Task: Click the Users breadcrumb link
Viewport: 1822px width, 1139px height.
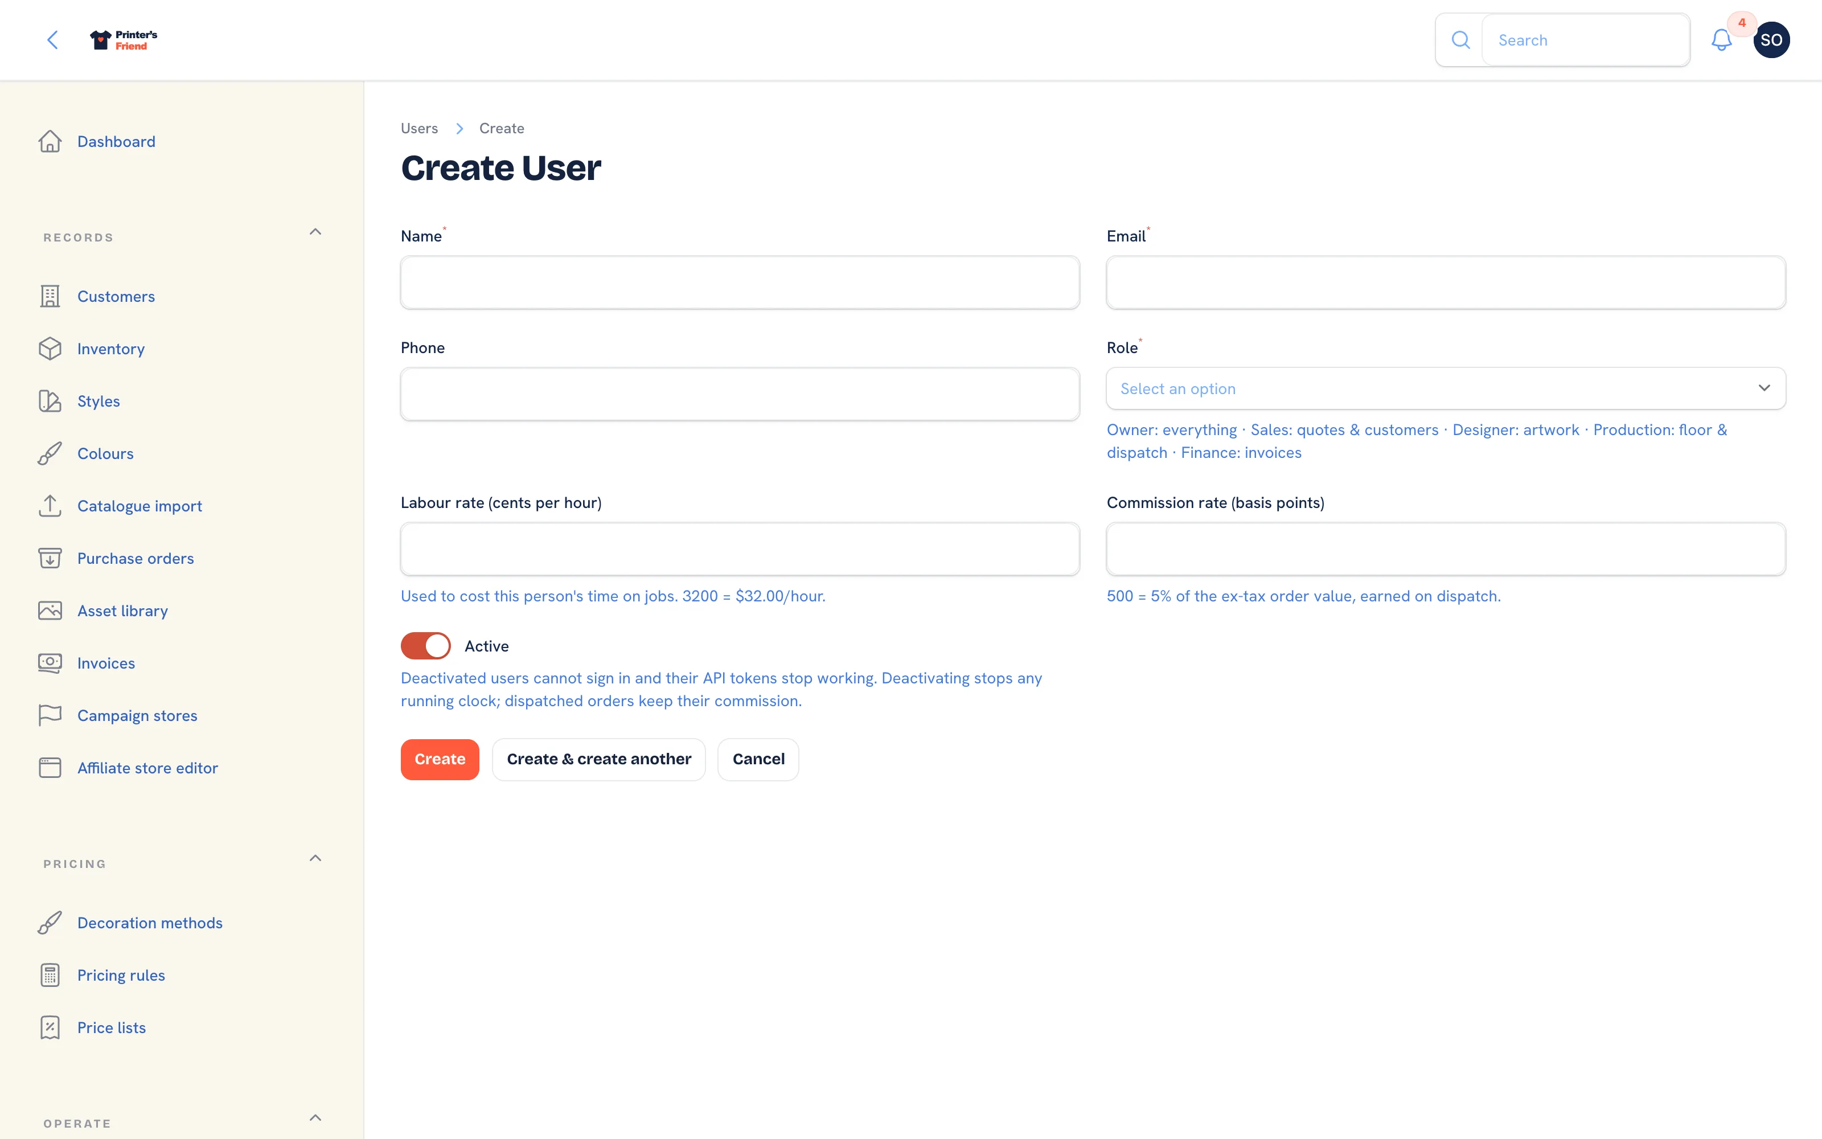Action: [420, 129]
